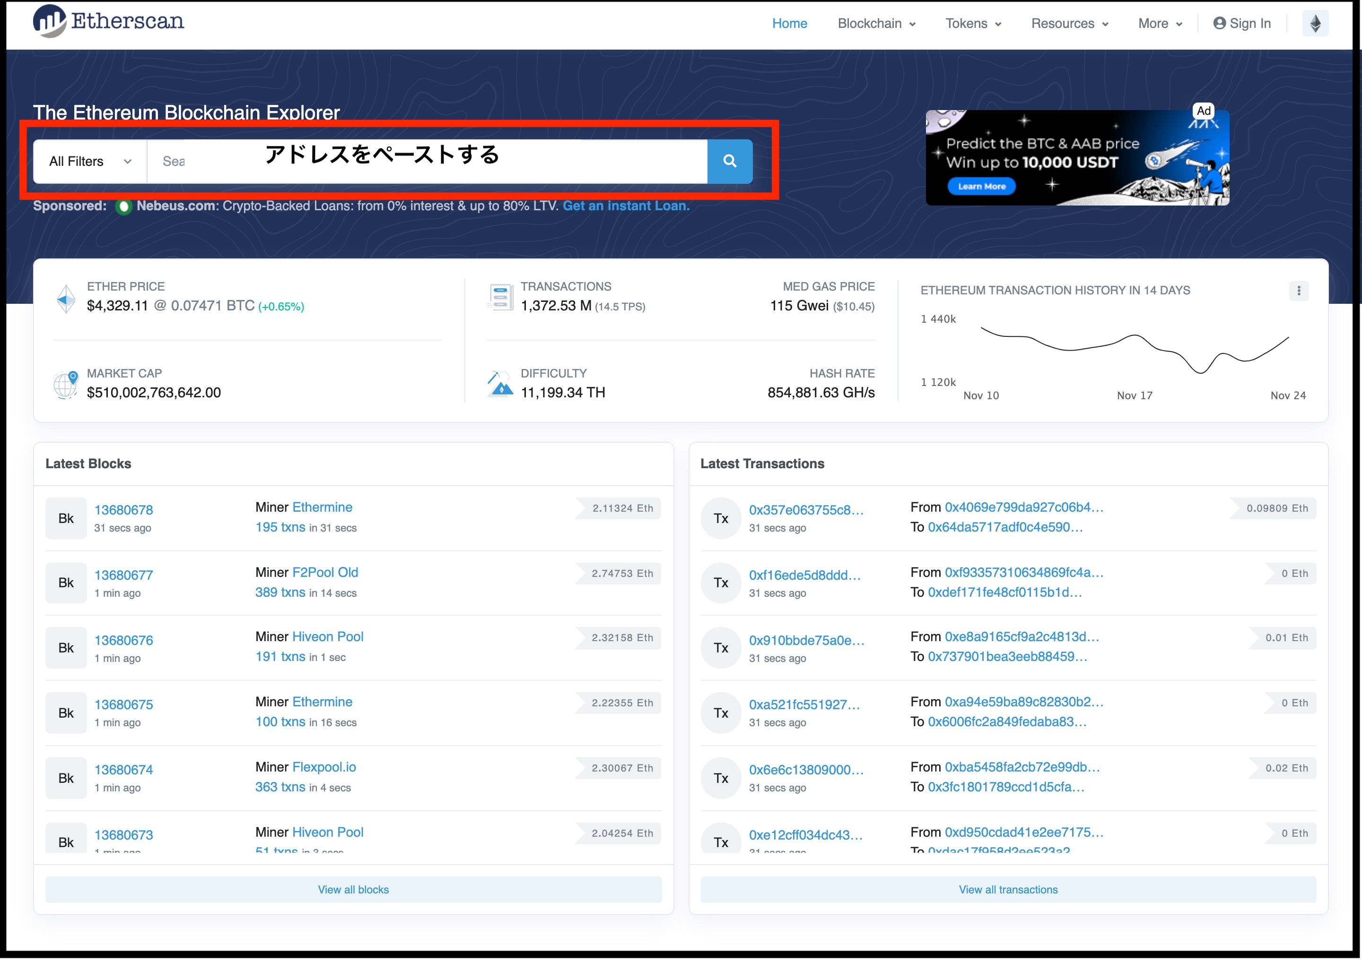This screenshot has width=1362, height=960.
Task: Click the Tx icon for 0x6e6c13809000
Action: click(721, 779)
